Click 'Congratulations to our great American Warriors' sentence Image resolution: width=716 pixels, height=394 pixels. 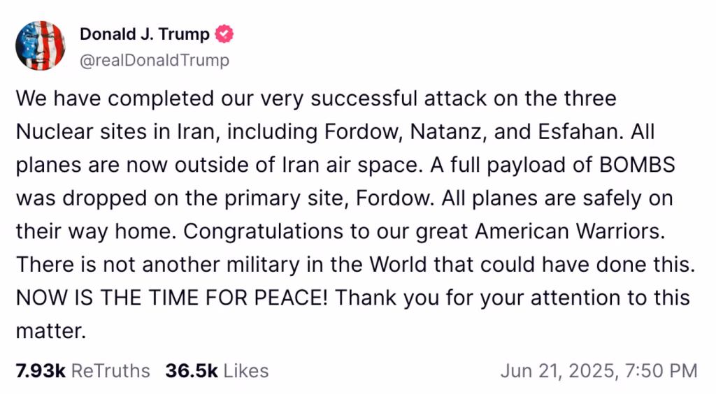(x=424, y=231)
